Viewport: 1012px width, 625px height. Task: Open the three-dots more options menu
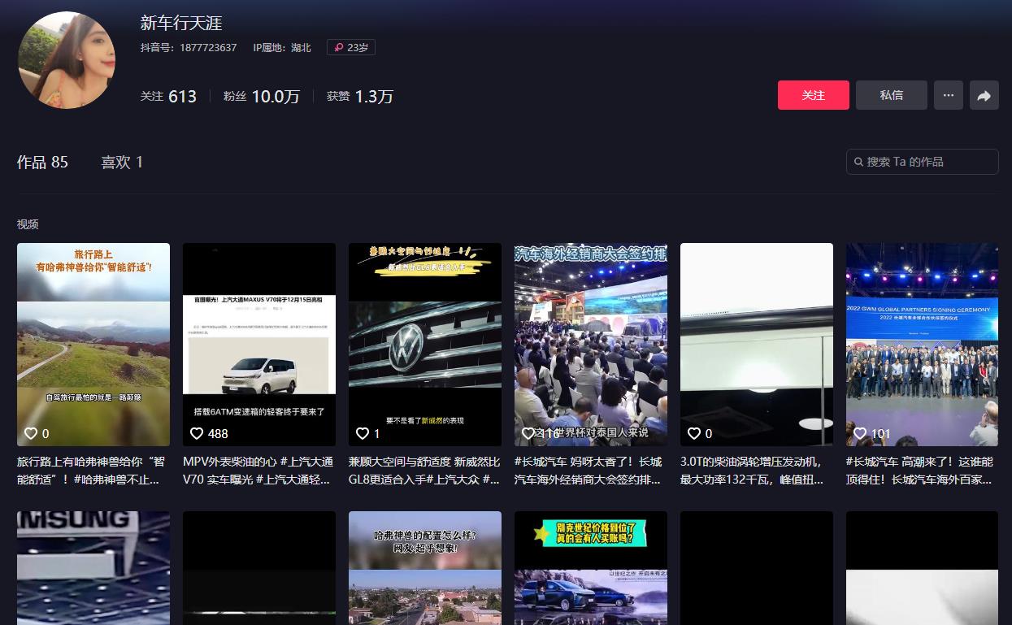pyautogui.click(x=948, y=95)
